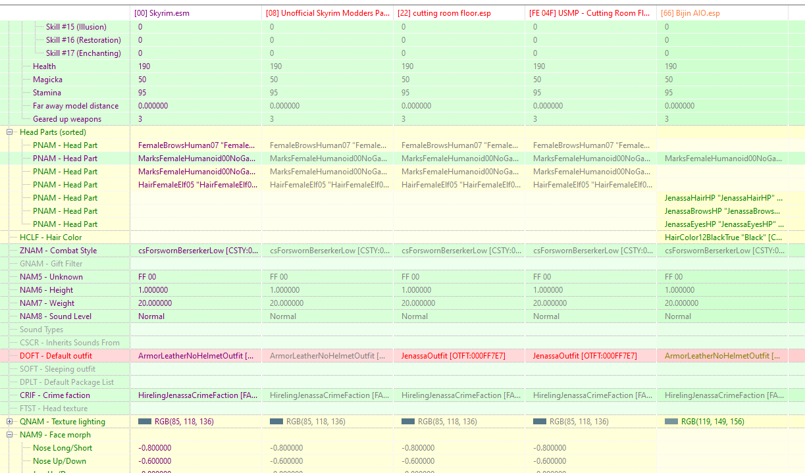805x473 pixels.
Task: Select the [00] Skyrim.esm column header
Action: point(196,13)
